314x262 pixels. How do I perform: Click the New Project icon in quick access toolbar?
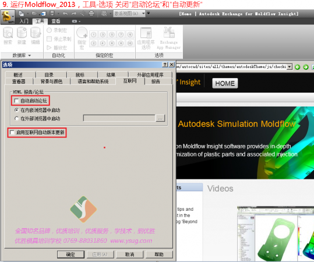21,13
